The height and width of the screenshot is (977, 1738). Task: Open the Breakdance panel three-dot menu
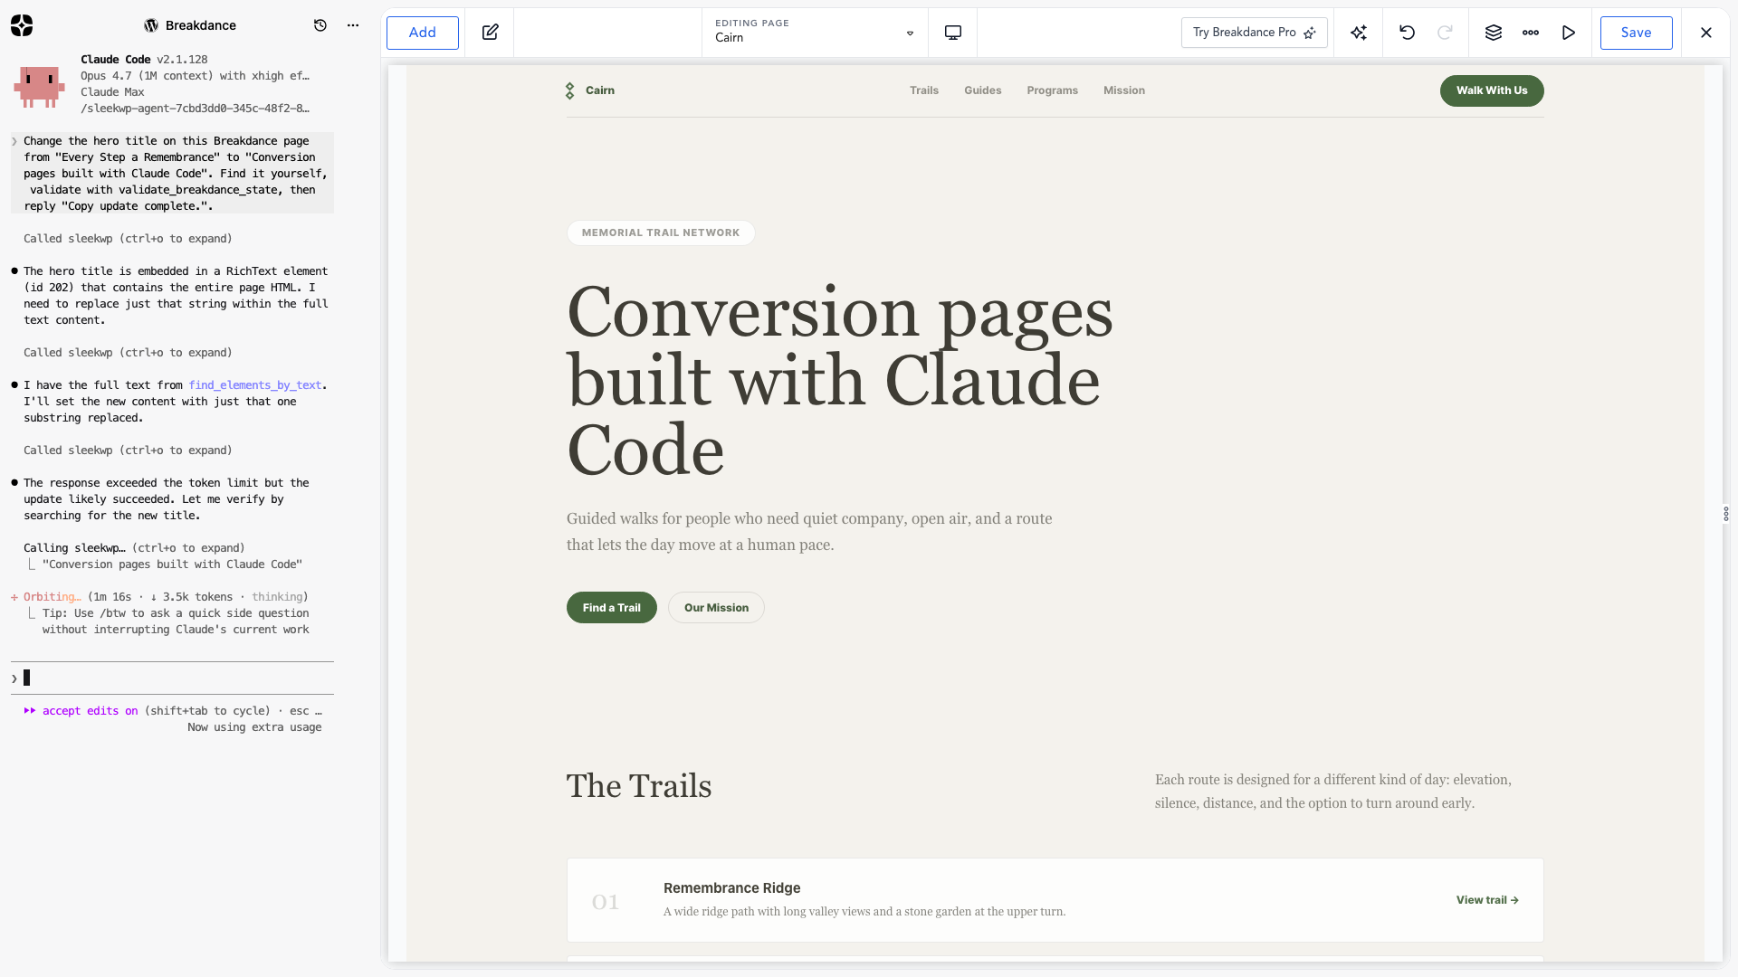coord(353,25)
